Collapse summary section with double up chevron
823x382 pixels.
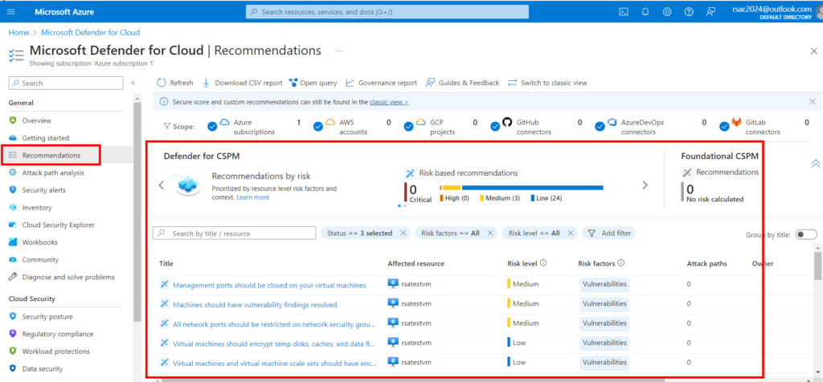point(815,164)
